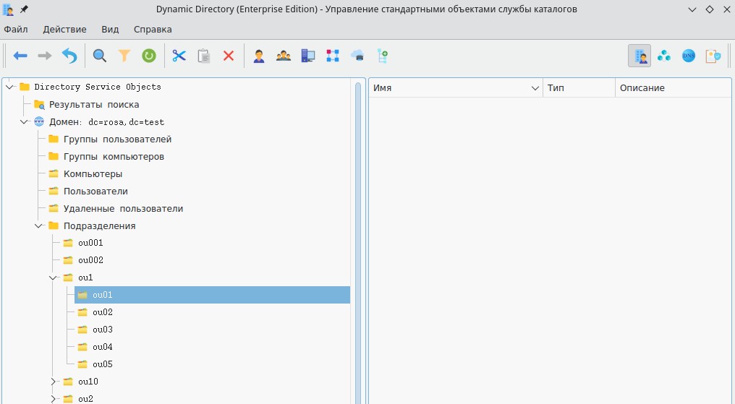The width and height of the screenshot is (735, 404).
Task: Open the DNS management view
Action: (x=689, y=56)
